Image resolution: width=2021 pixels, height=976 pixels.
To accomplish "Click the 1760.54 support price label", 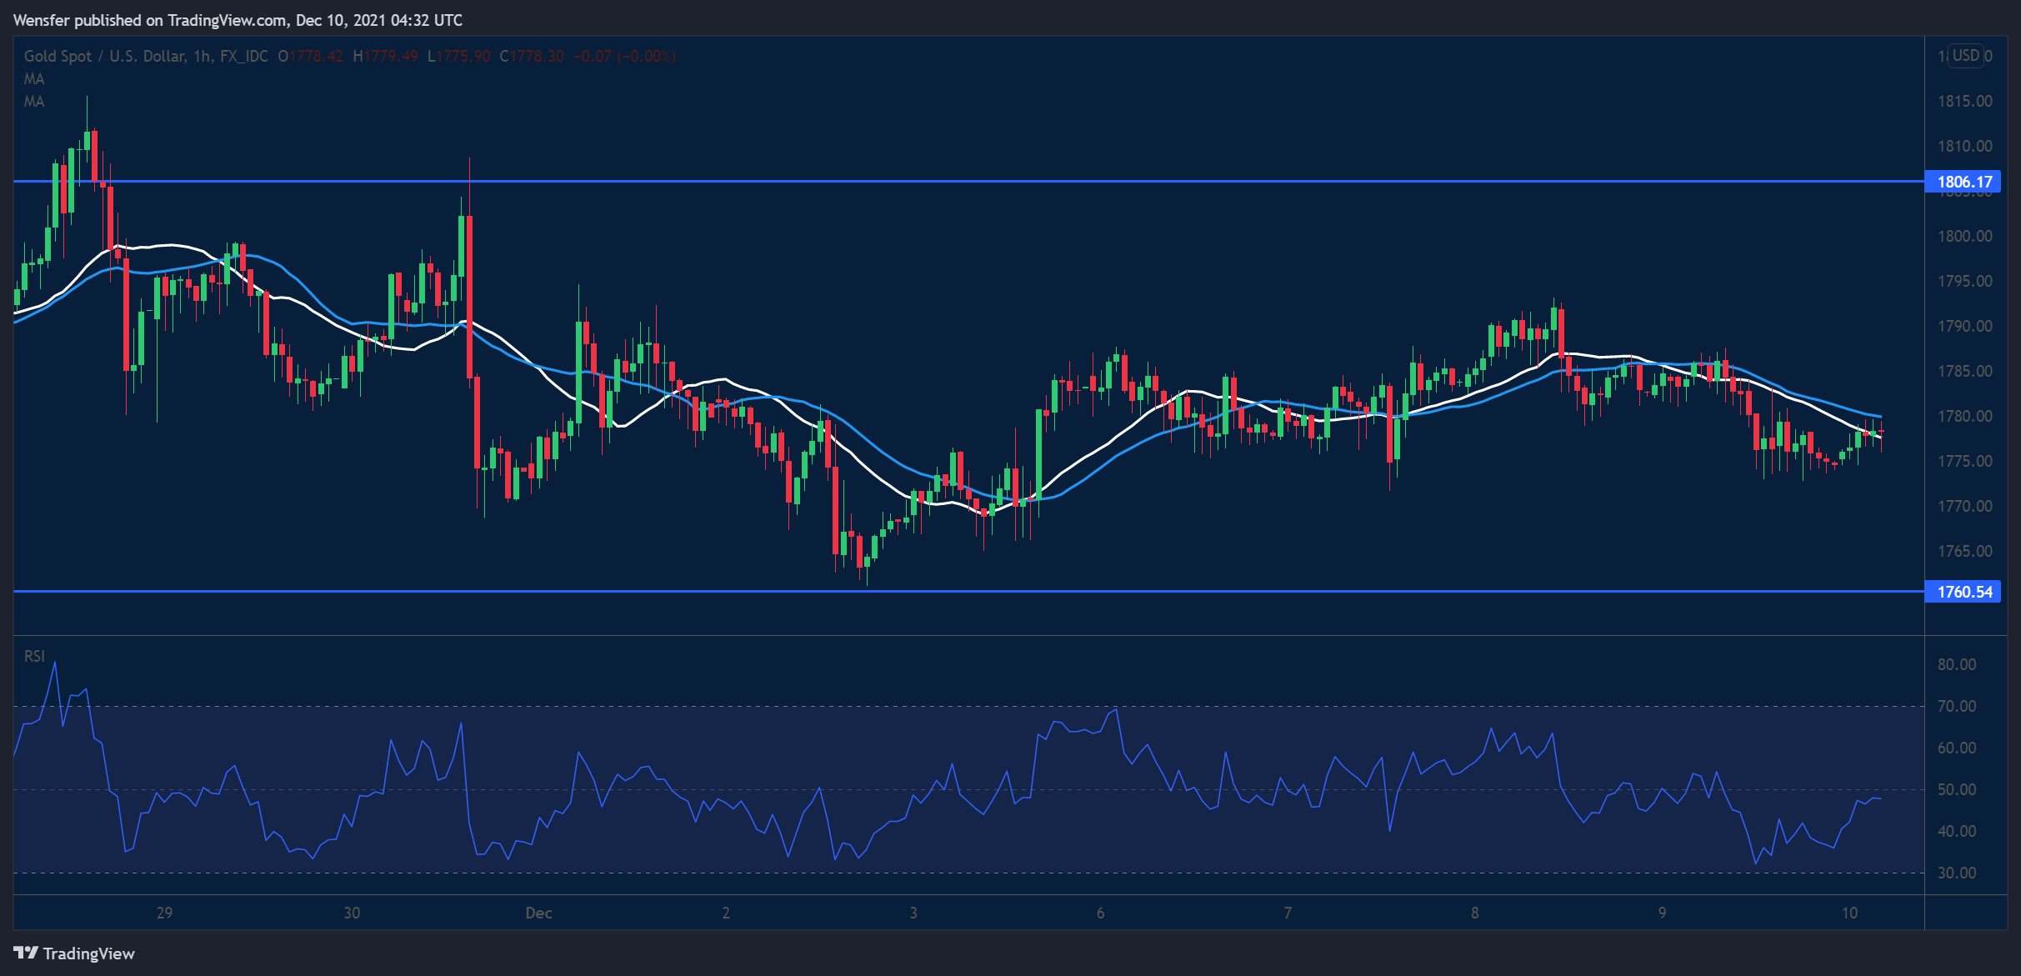I will 1964,592.
